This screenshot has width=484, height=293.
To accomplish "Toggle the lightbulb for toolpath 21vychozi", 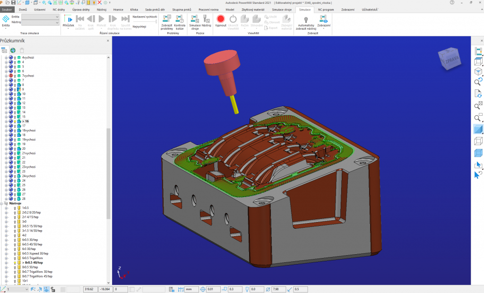I will click(15, 154).
